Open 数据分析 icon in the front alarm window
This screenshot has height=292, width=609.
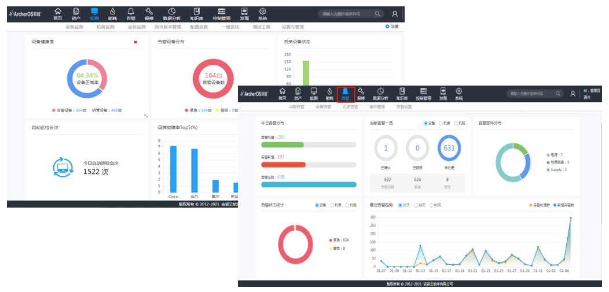click(380, 94)
